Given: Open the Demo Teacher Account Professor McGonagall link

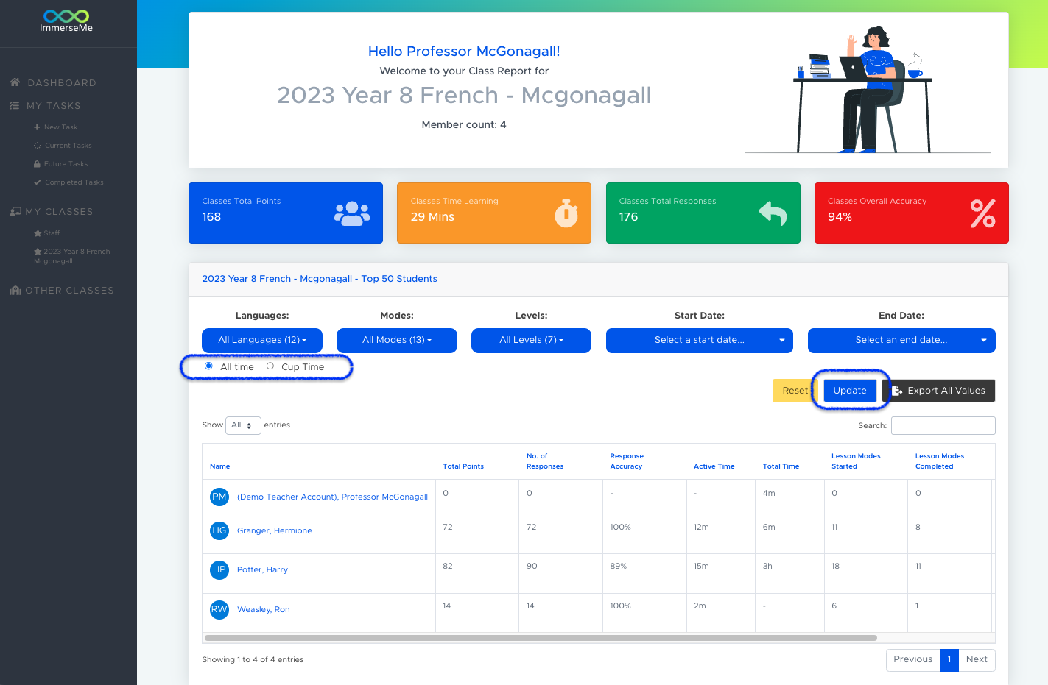Looking at the screenshot, I should [x=332, y=497].
